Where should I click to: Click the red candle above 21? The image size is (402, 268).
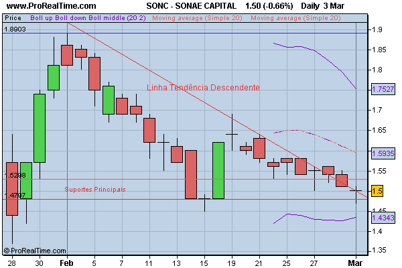pos(259,148)
